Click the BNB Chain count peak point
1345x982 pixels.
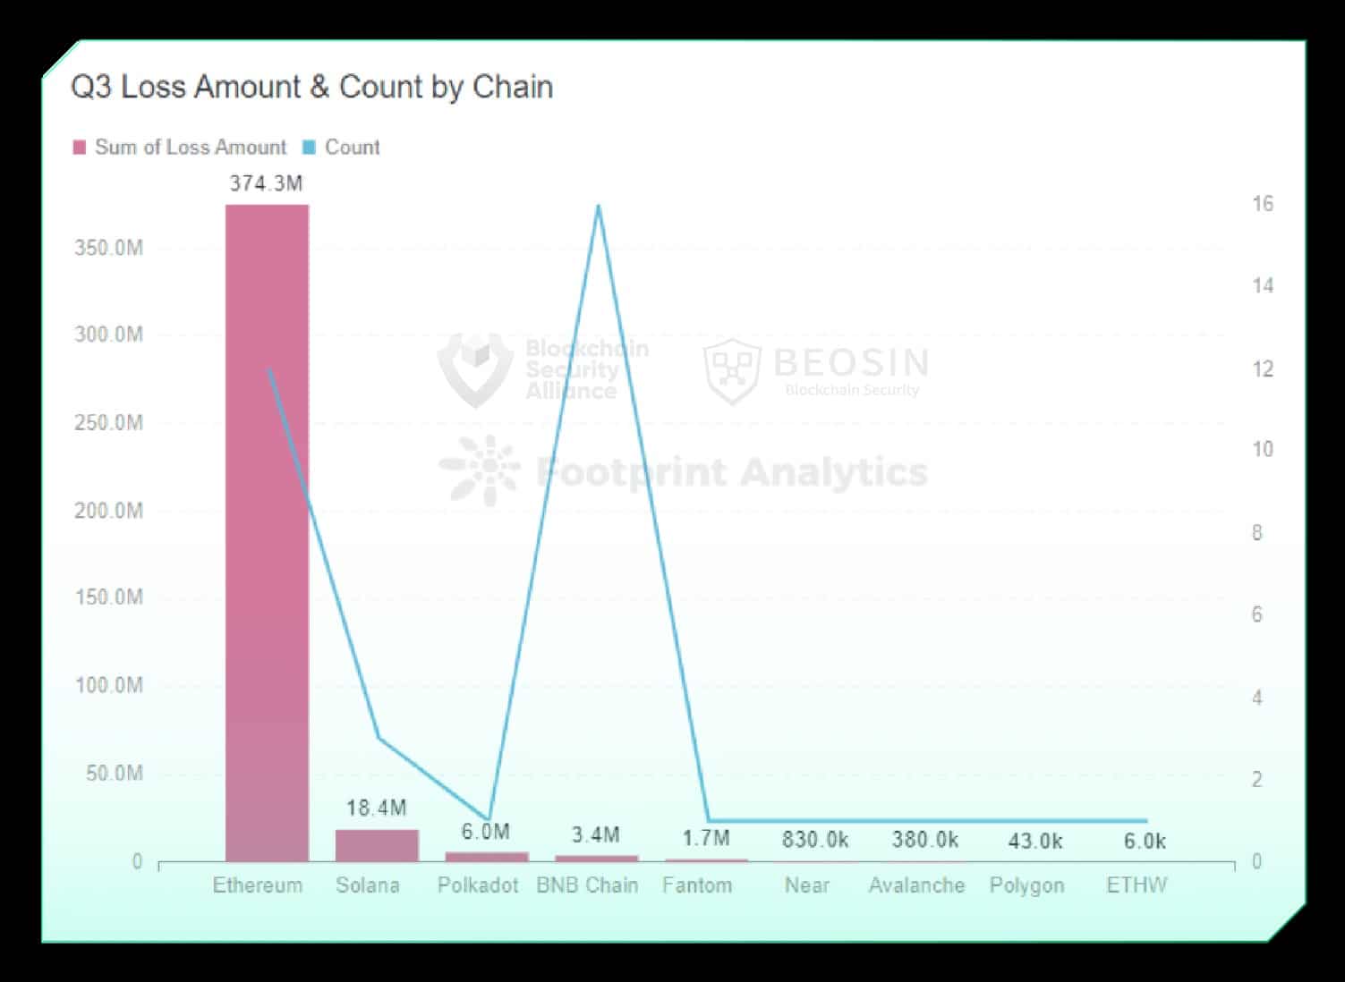click(x=598, y=206)
